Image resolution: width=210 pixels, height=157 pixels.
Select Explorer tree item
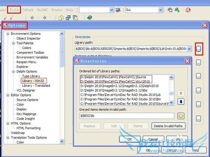(22, 67)
